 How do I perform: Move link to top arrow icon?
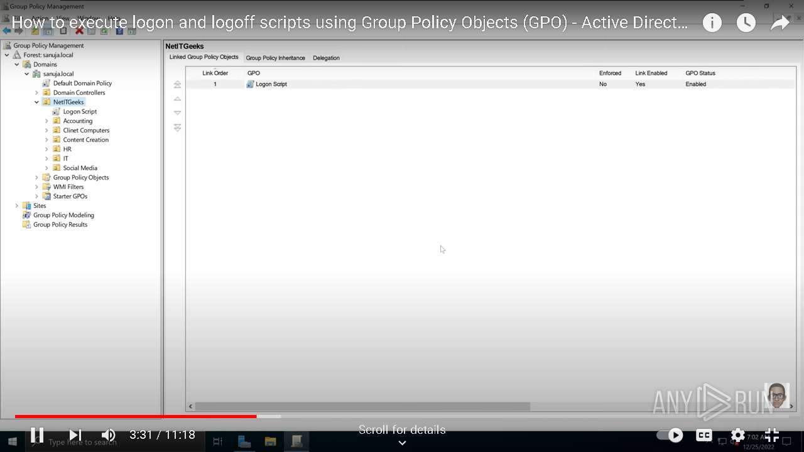point(177,84)
